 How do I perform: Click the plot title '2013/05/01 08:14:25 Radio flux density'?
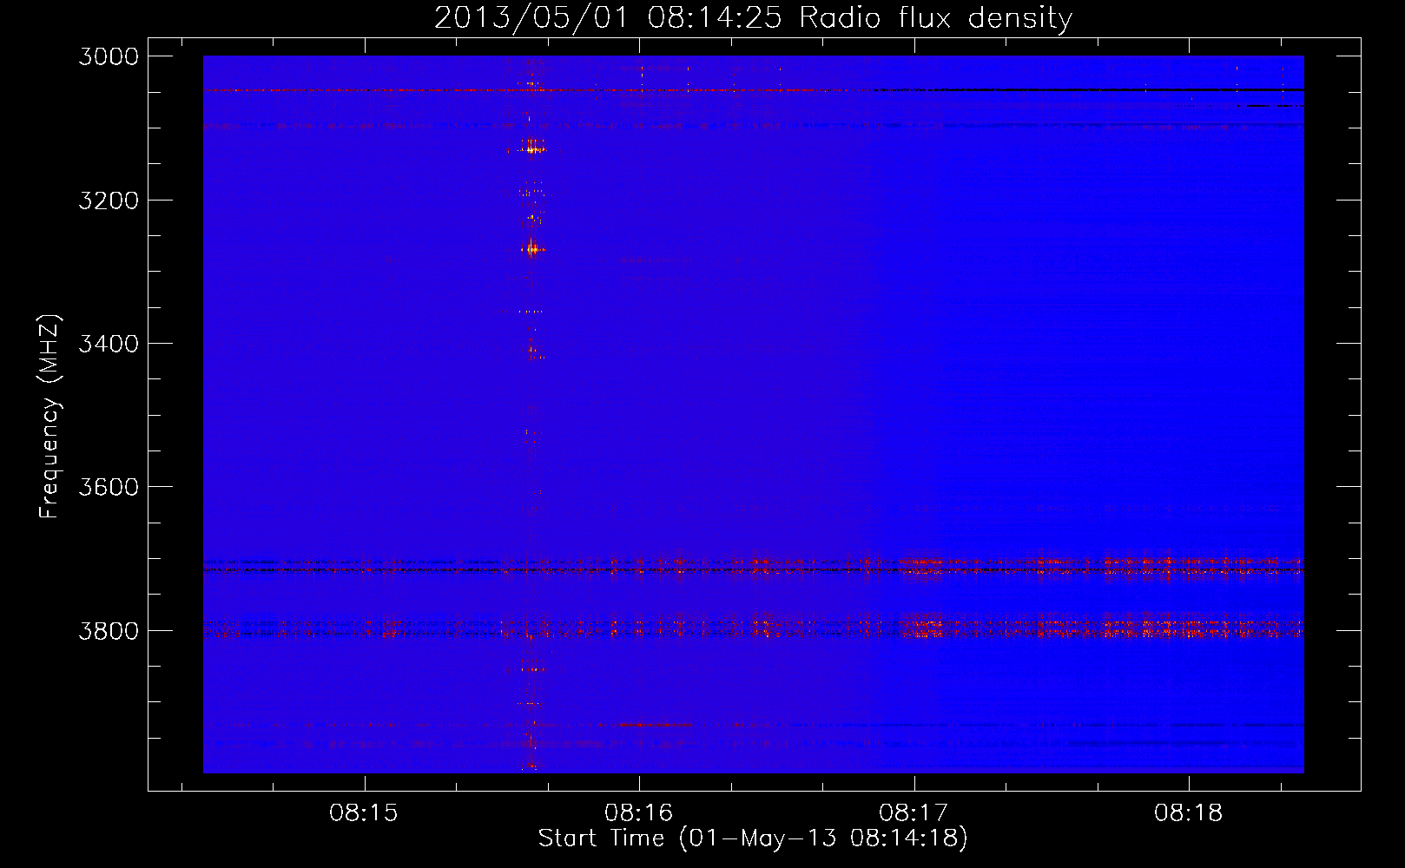pyautogui.click(x=753, y=18)
